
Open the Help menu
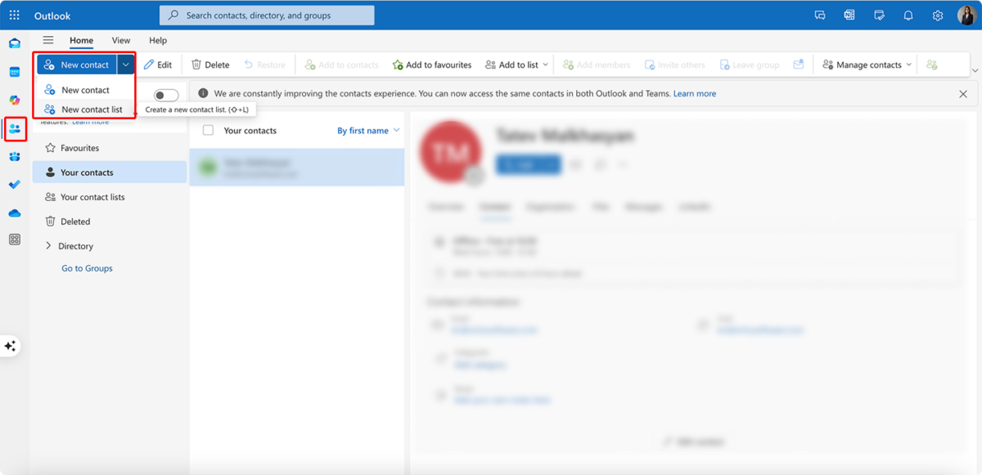[158, 39]
